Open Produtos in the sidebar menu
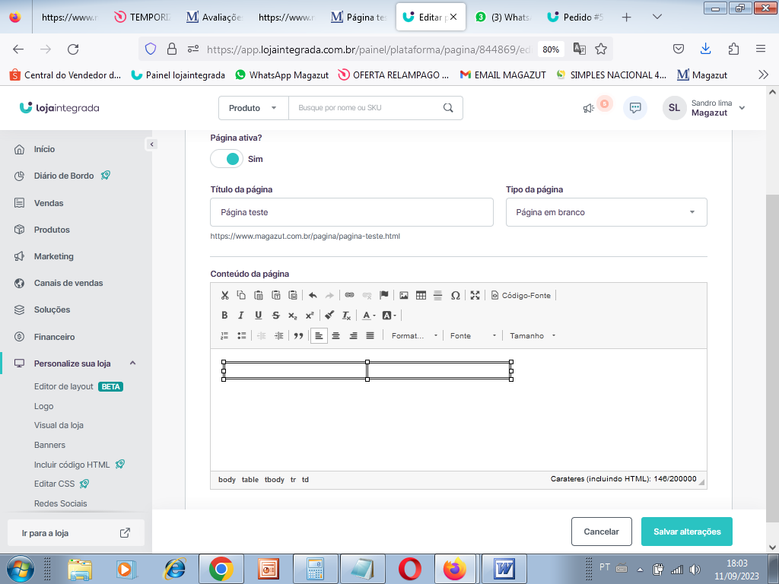The height and width of the screenshot is (584, 779). pyautogui.click(x=52, y=230)
